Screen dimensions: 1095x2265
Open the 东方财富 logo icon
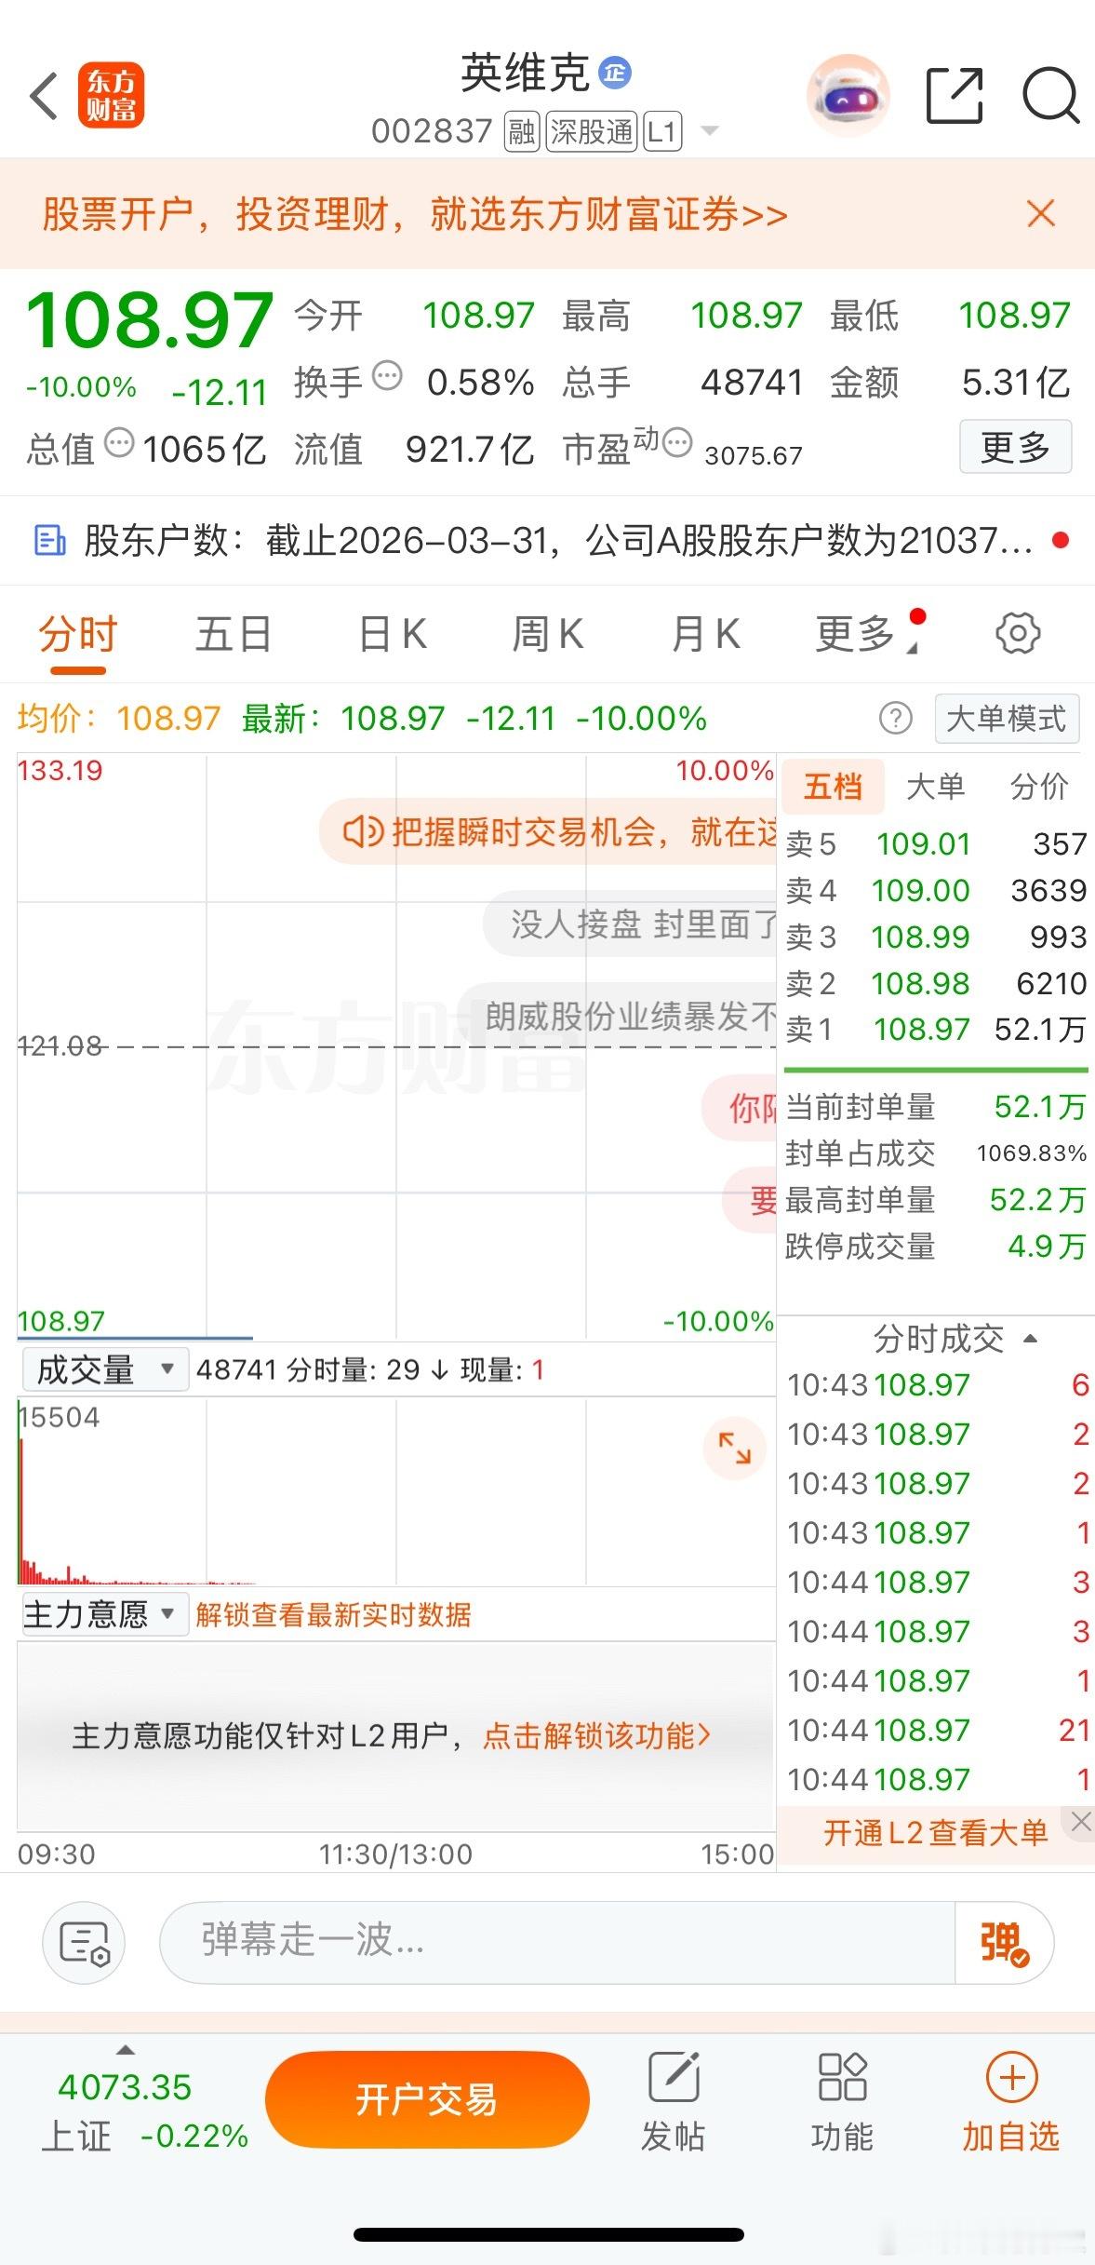click(x=111, y=95)
